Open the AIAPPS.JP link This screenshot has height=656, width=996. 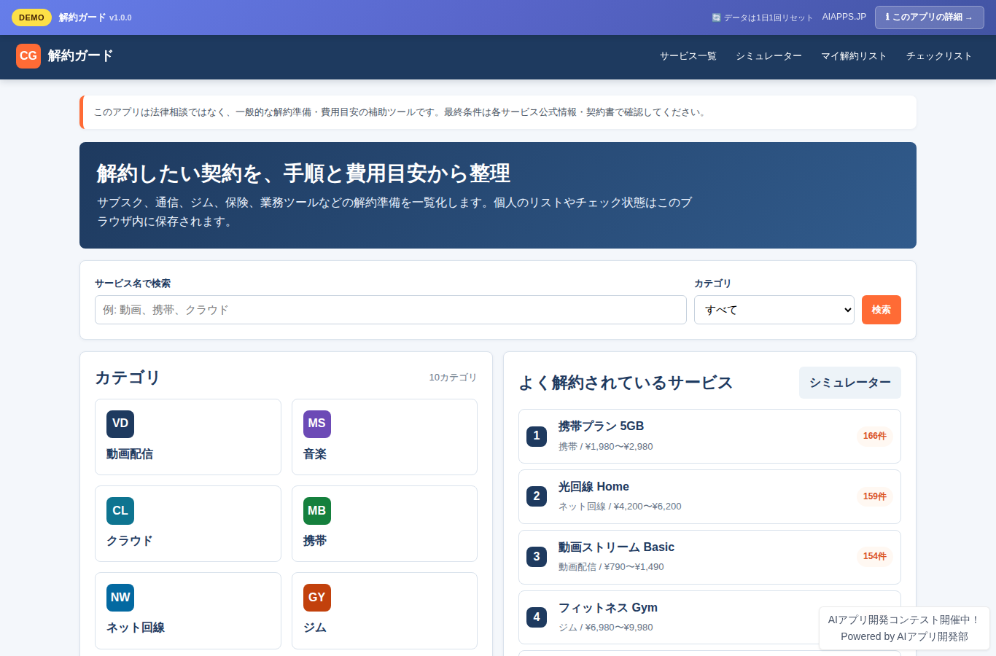point(844,17)
